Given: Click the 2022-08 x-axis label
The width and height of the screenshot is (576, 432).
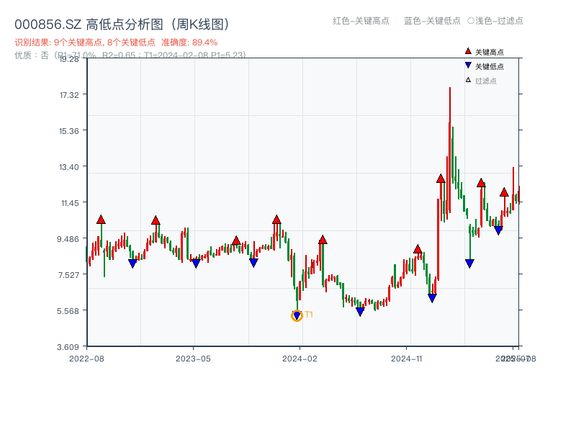Looking at the screenshot, I should click(x=86, y=359).
